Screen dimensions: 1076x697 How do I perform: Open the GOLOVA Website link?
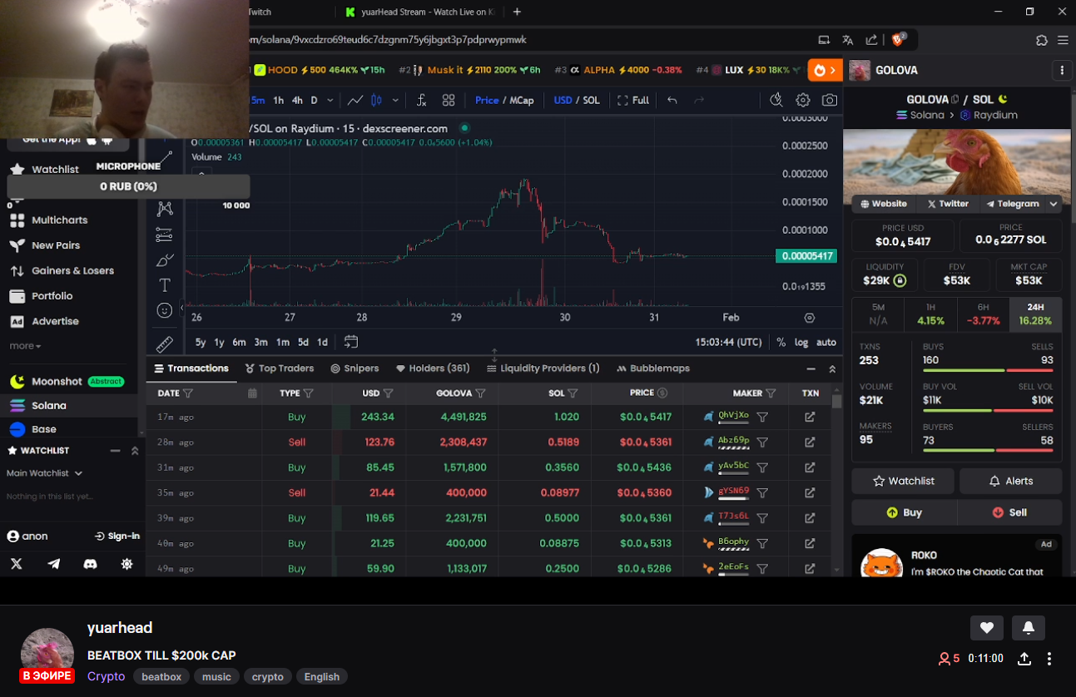[x=884, y=204]
